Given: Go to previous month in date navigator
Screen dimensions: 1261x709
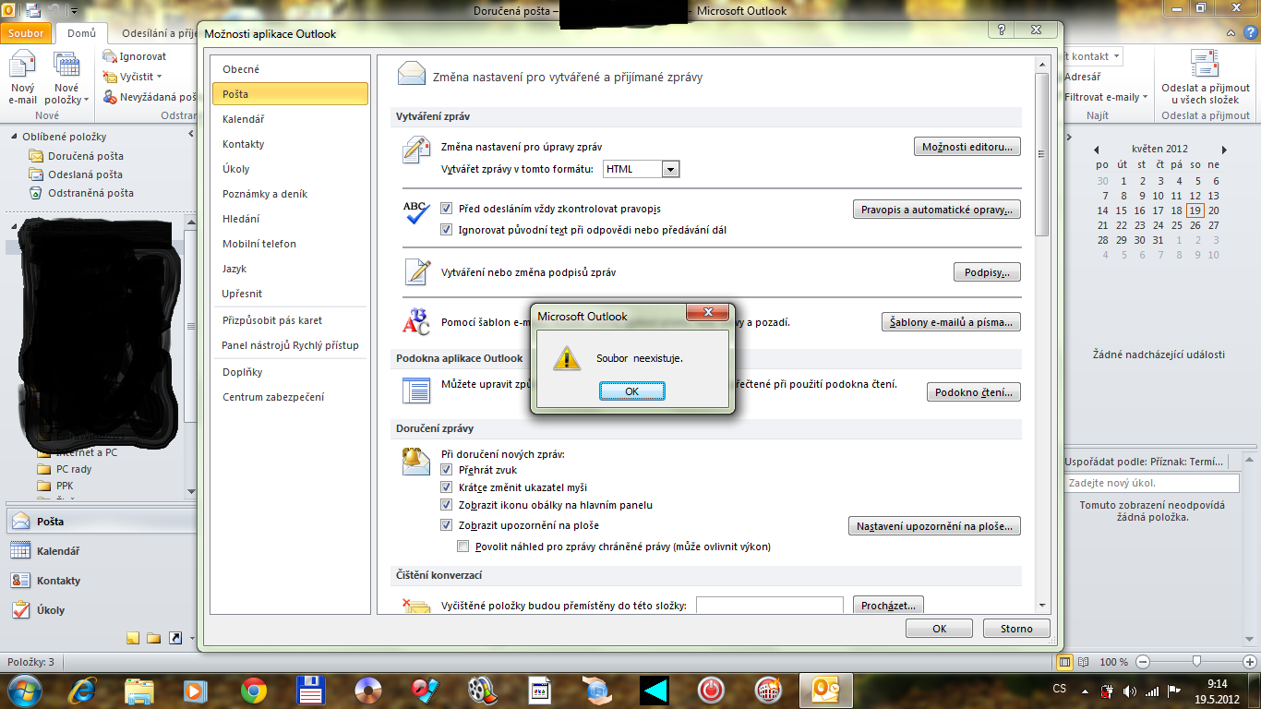Looking at the screenshot, I should click(1097, 149).
